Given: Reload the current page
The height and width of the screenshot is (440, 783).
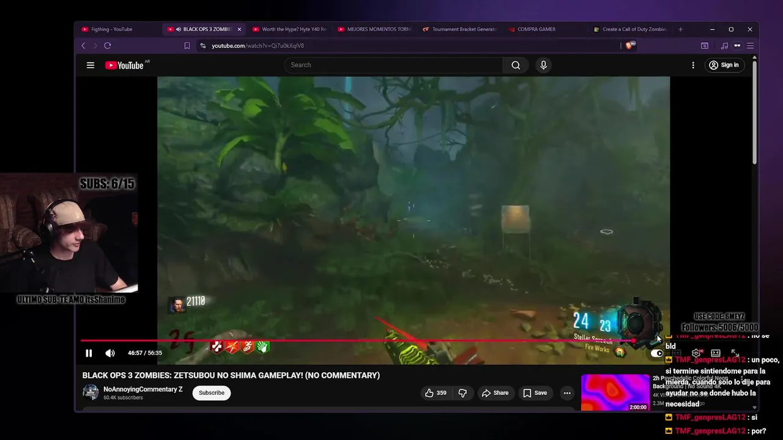Looking at the screenshot, I should (x=108, y=46).
